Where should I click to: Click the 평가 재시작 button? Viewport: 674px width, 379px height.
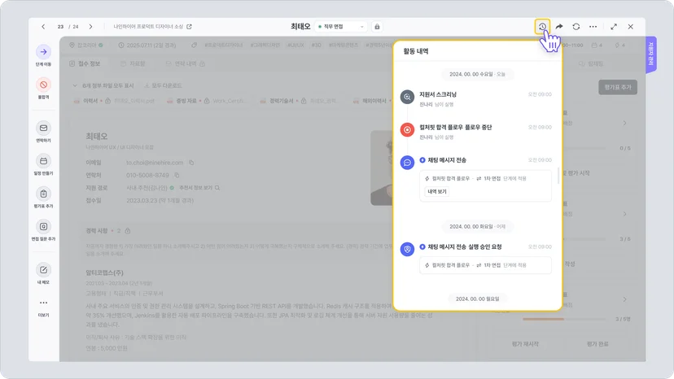coord(525,344)
